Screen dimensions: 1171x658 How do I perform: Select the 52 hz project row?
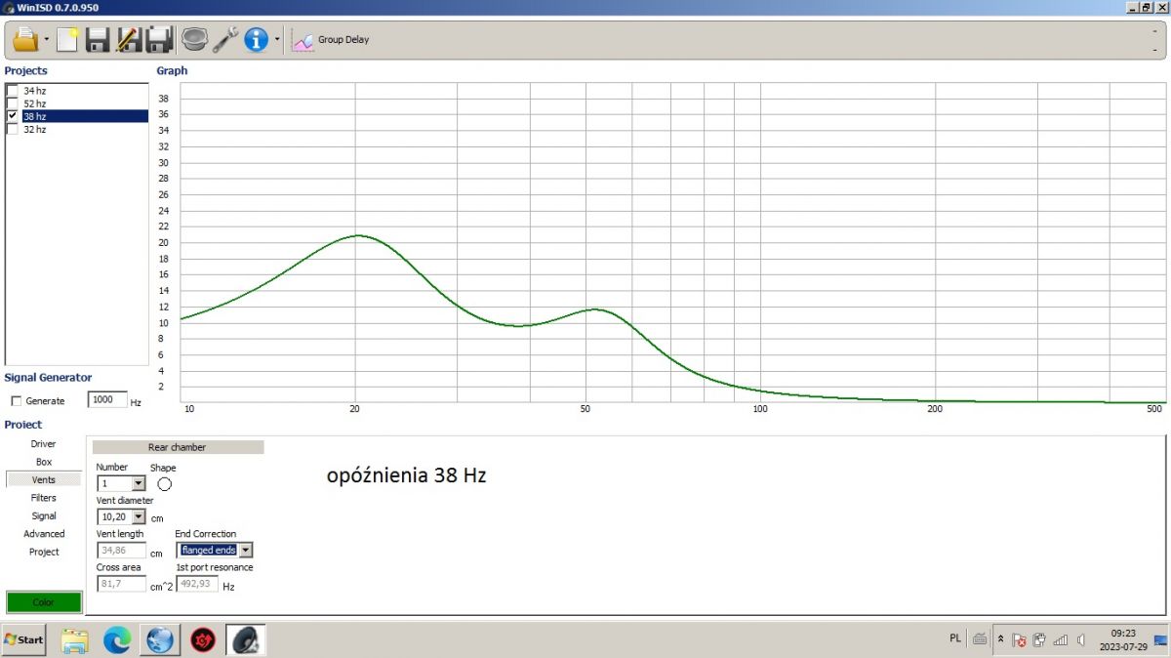tap(84, 103)
